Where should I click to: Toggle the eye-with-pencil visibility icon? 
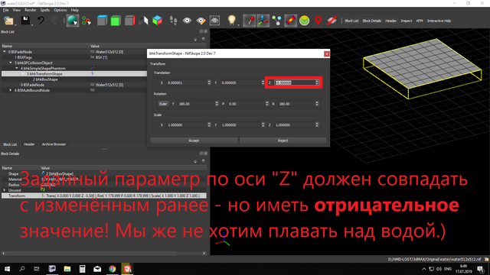[x=201, y=21]
